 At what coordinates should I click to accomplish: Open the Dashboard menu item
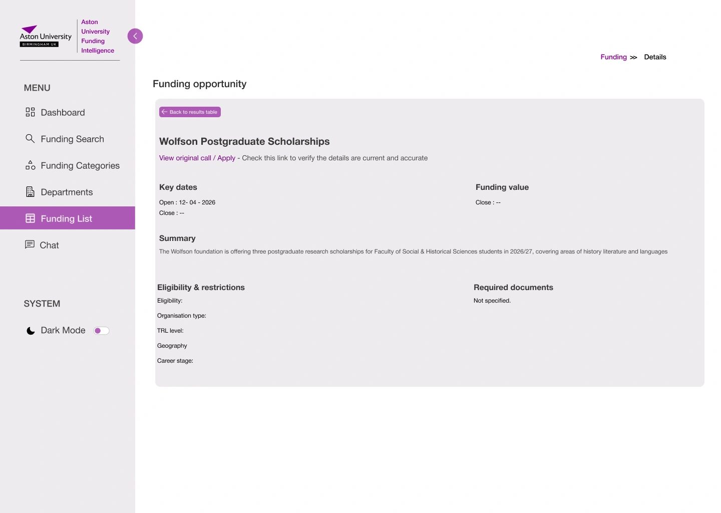click(x=63, y=113)
